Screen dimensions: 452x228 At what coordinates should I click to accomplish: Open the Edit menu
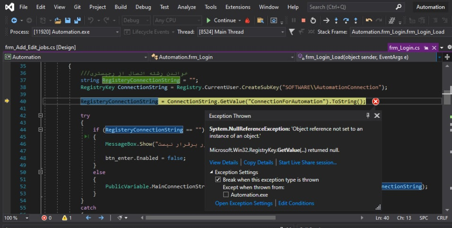(x=41, y=7)
